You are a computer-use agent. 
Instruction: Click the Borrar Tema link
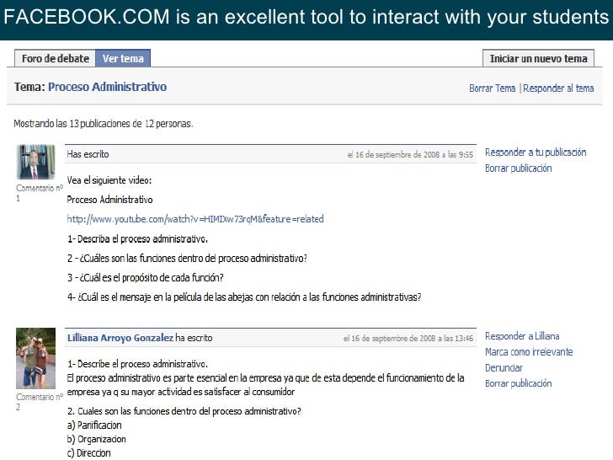coord(492,88)
